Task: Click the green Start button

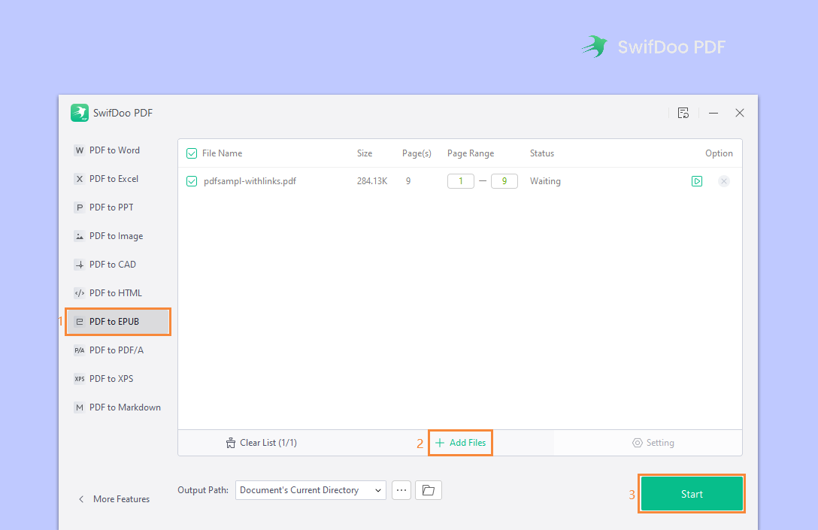Action: 692,493
